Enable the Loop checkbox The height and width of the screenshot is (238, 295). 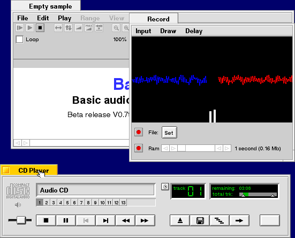pyautogui.click(x=20, y=40)
